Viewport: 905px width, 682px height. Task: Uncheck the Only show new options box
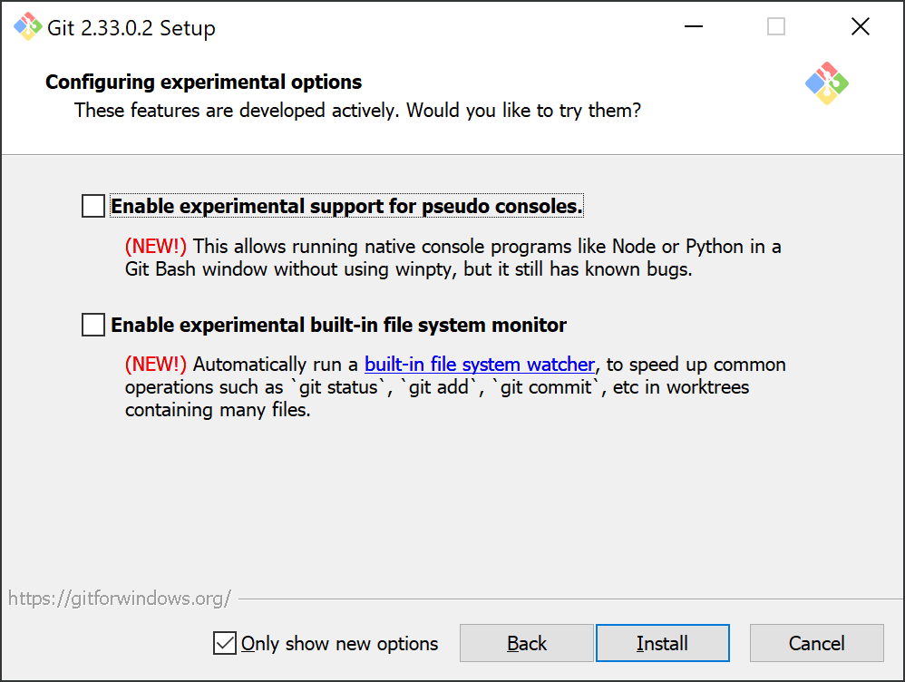(225, 643)
